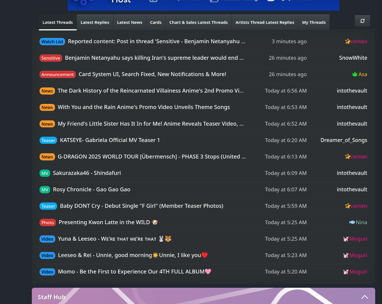The width and height of the screenshot is (382, 304).
Task: Click News tag on G-DRAGON thread
Action: click(47, 157)
